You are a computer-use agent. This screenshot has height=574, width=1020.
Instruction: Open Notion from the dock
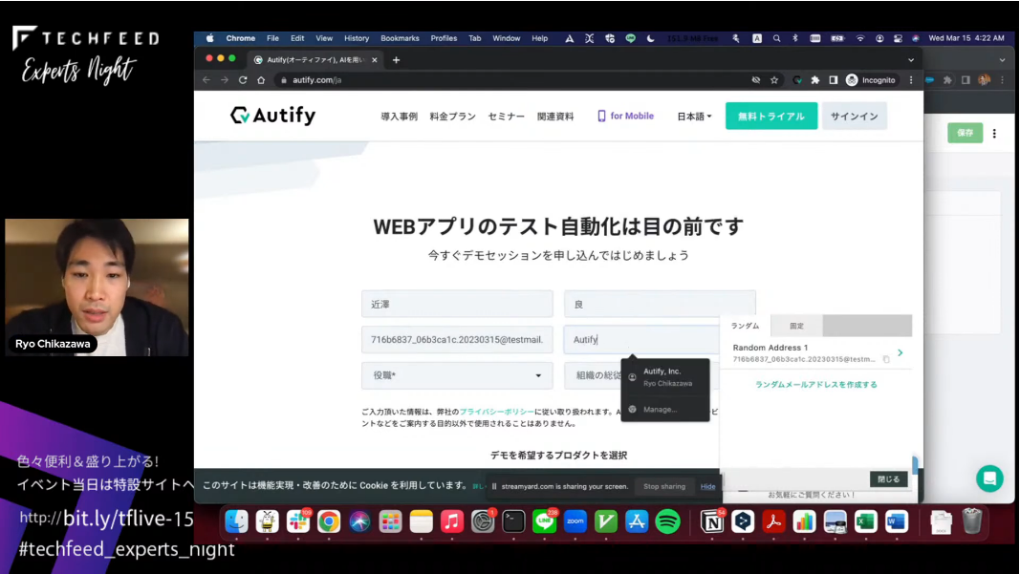(711, 521)
